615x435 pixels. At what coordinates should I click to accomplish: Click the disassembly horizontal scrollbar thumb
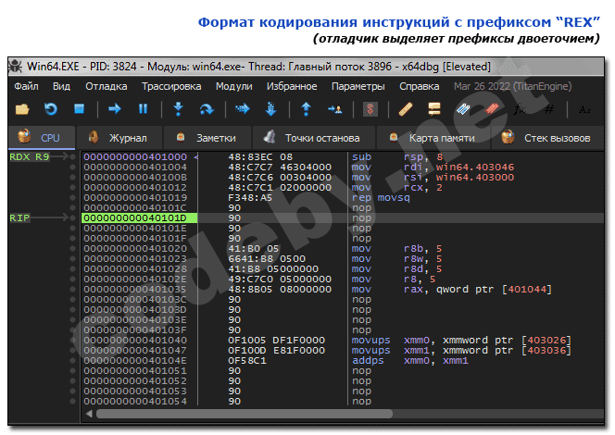click(x=245, y=414)
